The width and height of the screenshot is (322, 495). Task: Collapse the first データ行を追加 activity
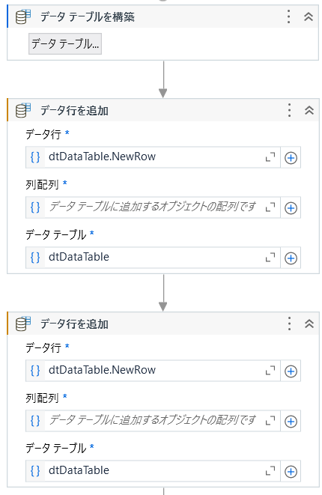coord(309,110)
